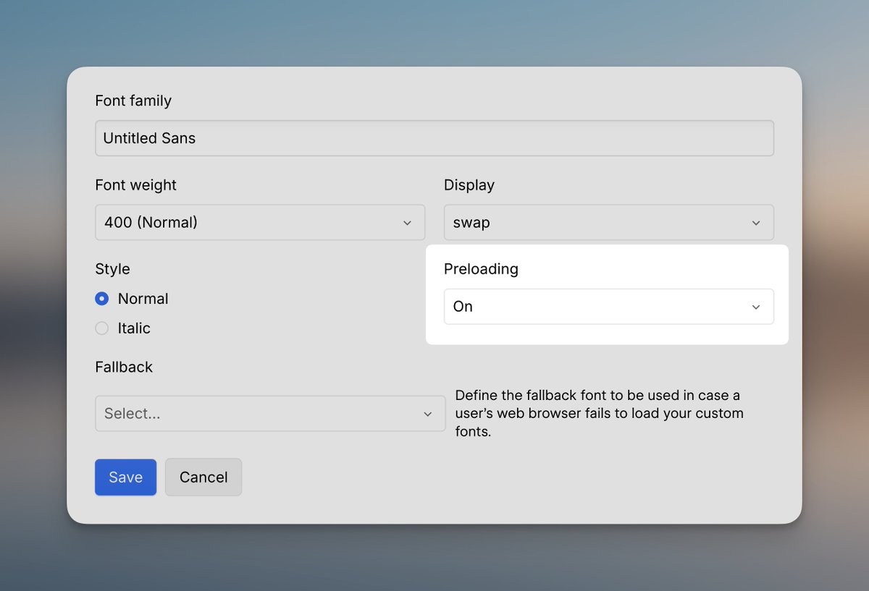869x591 pixels.
Task: Click the Font family label
Action: coord(133,101)
